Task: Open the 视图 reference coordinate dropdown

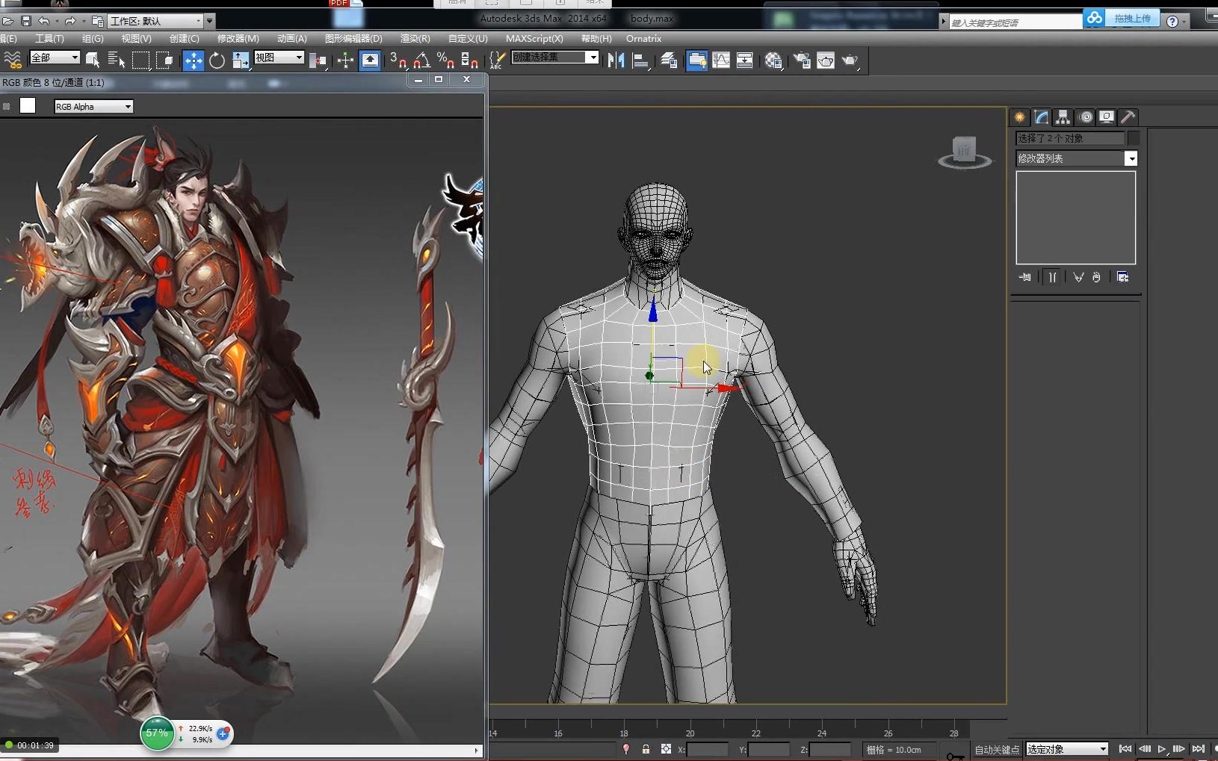Action: coord(279,58)
